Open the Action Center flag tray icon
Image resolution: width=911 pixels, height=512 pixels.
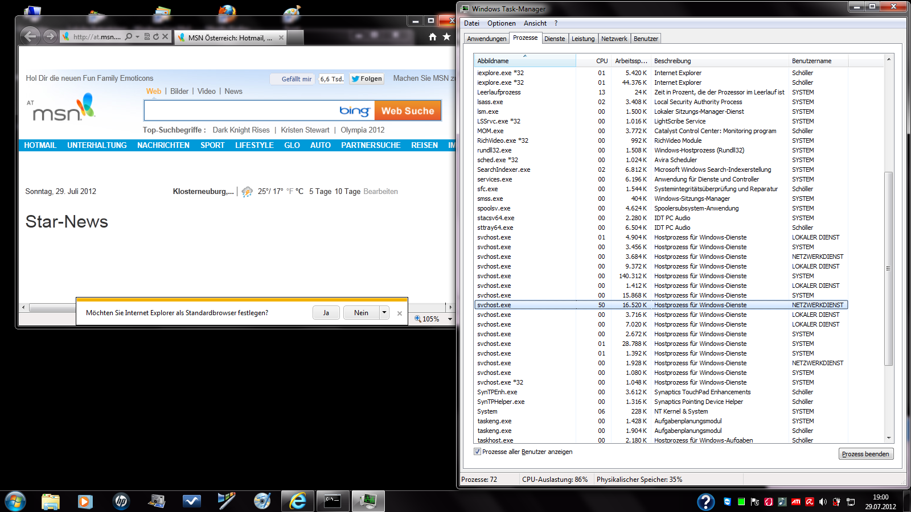[x=755, y=502]
